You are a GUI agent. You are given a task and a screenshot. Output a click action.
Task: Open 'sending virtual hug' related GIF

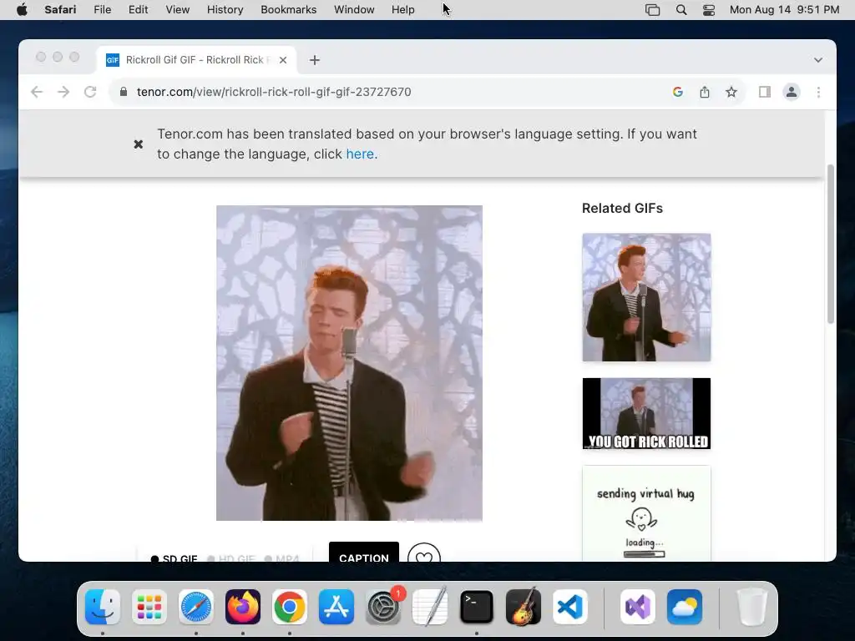646,513
